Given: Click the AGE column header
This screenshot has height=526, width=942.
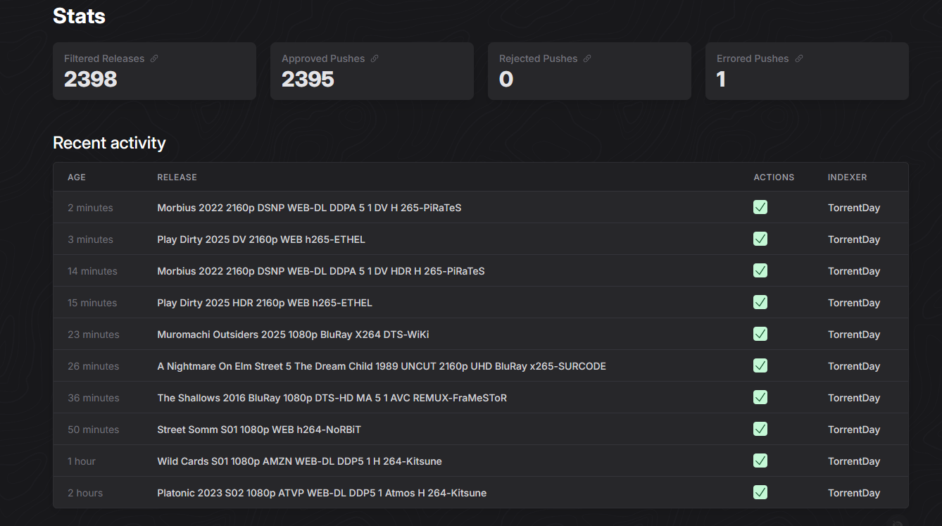Looking at the screenshot, I should click(77, 177).
